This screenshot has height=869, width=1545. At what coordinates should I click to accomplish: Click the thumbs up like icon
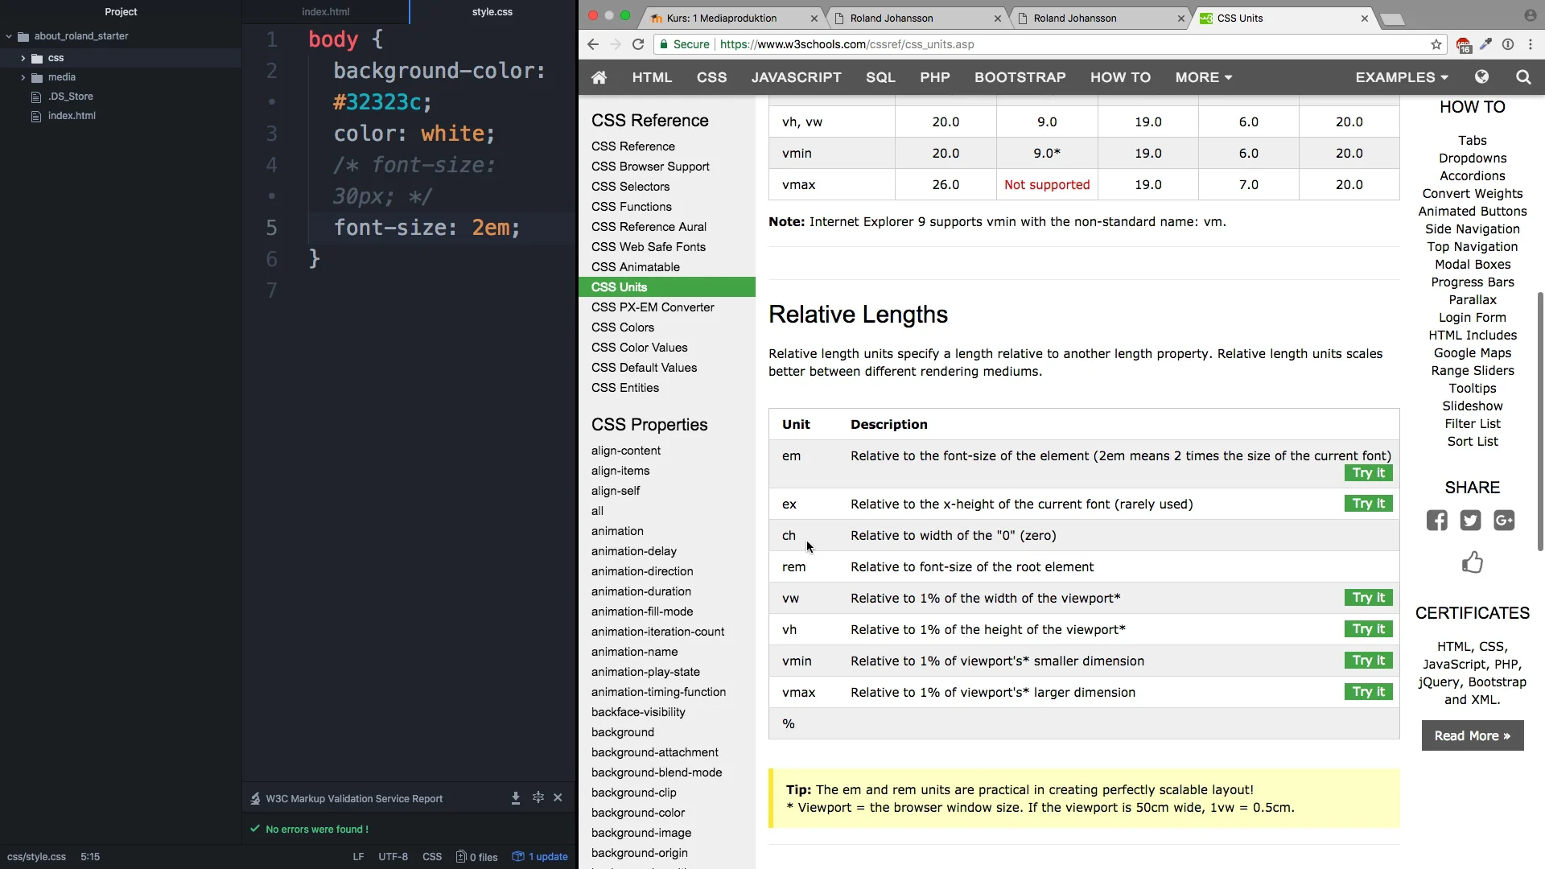(1473, 562)
